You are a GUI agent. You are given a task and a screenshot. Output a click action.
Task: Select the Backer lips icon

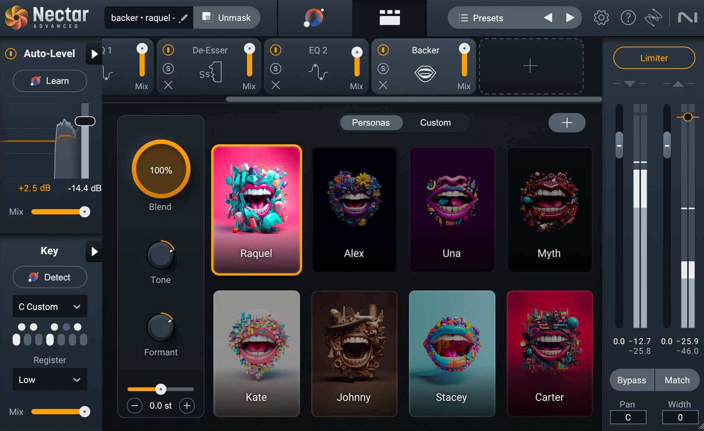(x=425, y=73)
